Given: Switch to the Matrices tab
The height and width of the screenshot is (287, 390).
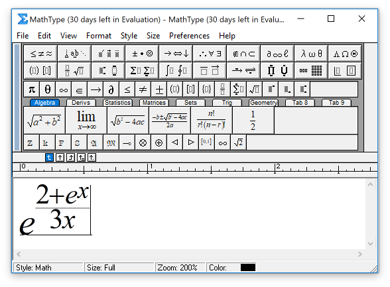Looking at the screenshot, I should 154,103.
